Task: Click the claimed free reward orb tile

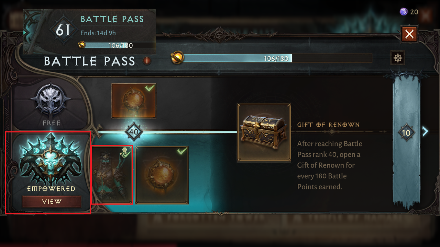Action: point(134,101)
